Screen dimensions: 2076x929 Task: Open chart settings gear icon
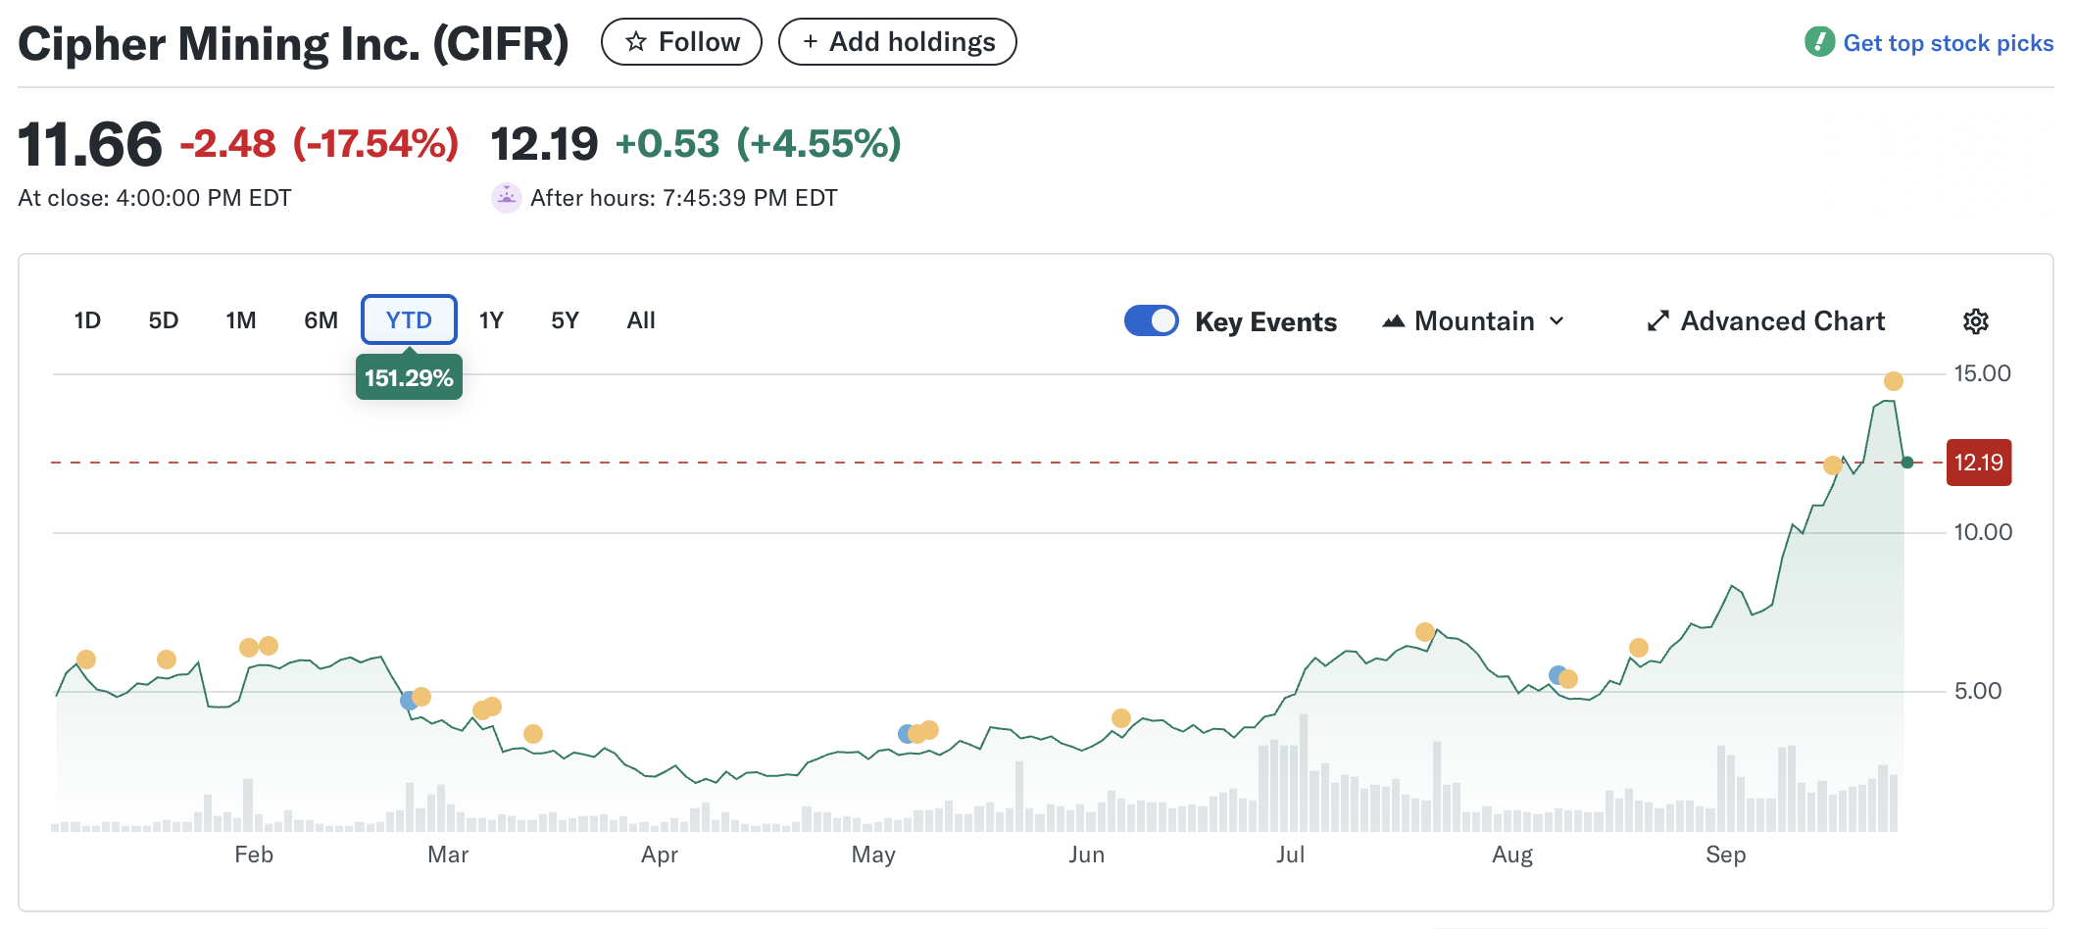click(1975, 321)
